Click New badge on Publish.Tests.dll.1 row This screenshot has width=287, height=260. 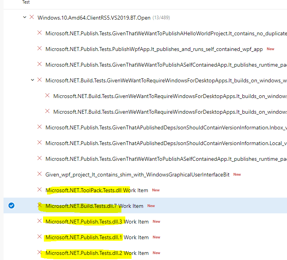(156, 237)
